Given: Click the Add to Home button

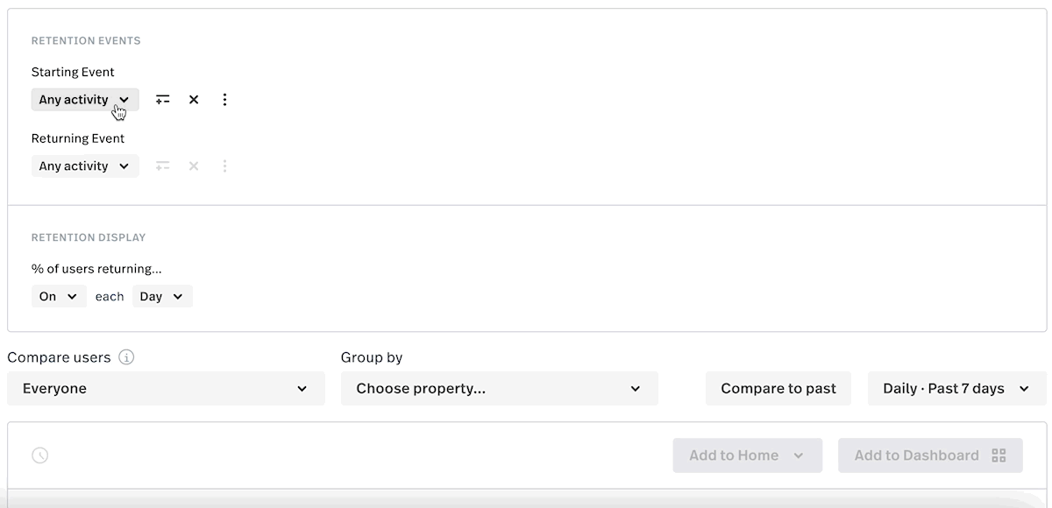Looking at the screenshot, I should [x=748, y=455].
